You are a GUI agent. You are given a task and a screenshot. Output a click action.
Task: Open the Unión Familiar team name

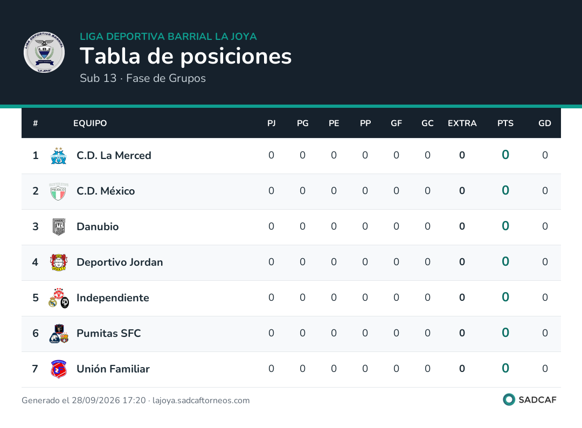(x=113, y=369)
